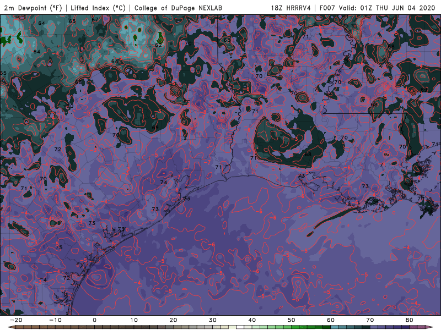Click the 40 label on the color scale
Screen dimensions: 441x330
(252, 320)
